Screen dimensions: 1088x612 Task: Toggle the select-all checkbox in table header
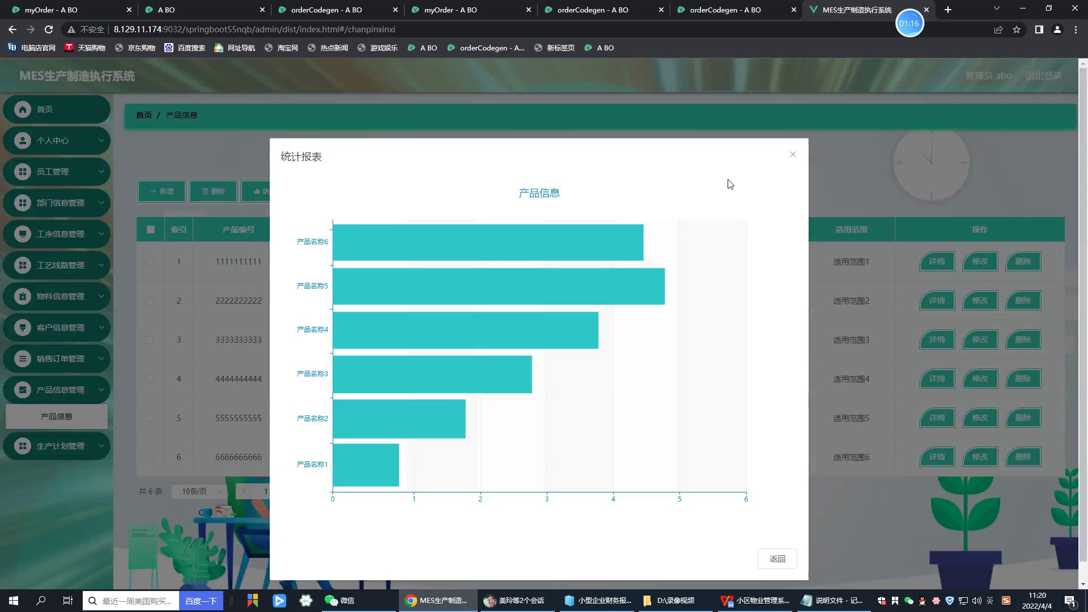(150, 229)
